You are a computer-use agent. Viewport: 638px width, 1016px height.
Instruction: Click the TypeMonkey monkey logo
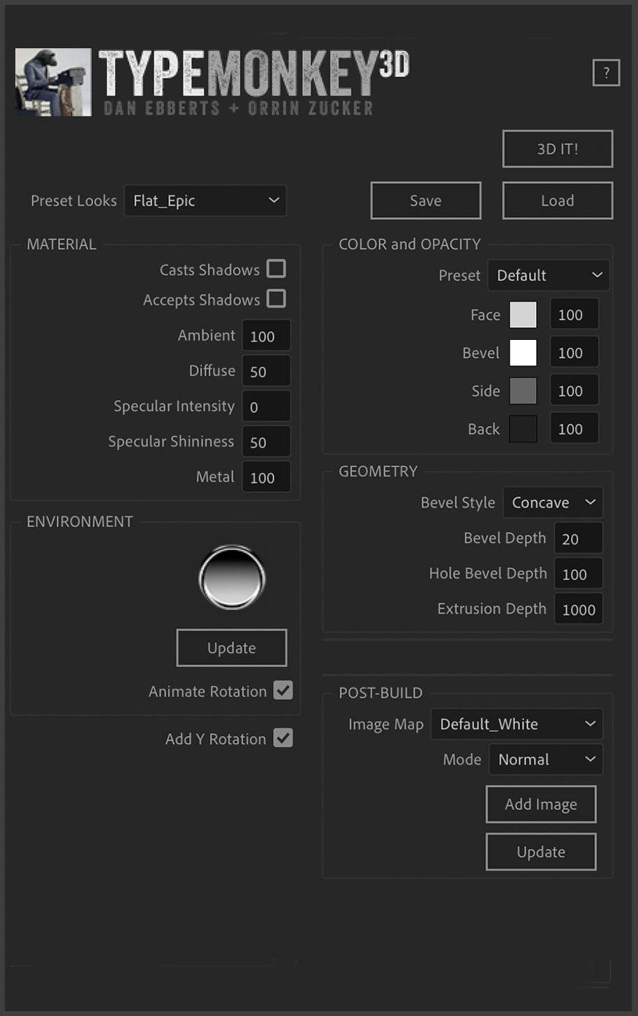[52, 82]
